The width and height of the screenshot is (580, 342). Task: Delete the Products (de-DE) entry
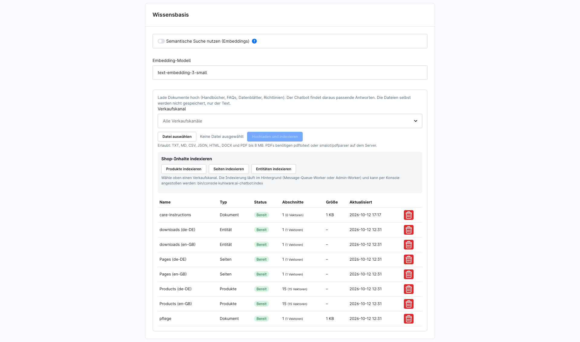pyautogui.click(x=408, y=289)
